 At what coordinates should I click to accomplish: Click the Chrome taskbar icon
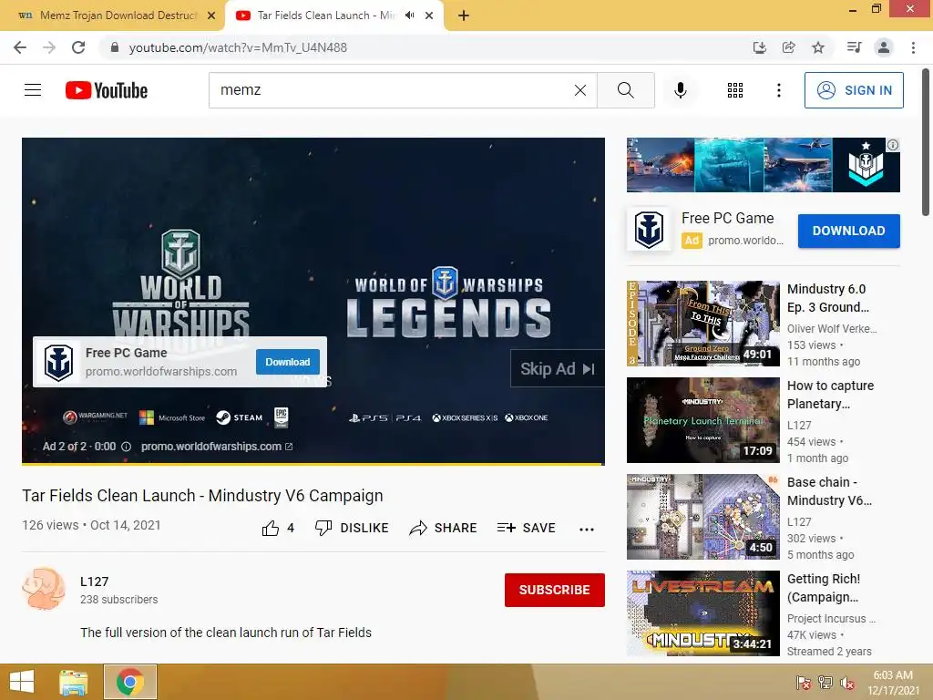point(129,682)
